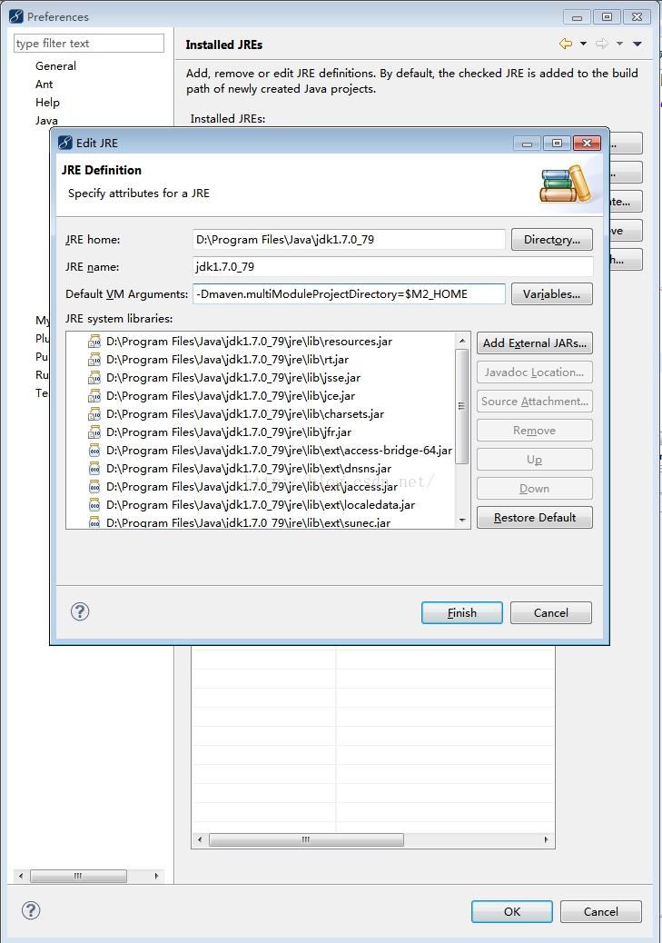662x943 pixels.
Task: Select General in preferences tree
Action: pyautogui.click(x=56, y=66)
